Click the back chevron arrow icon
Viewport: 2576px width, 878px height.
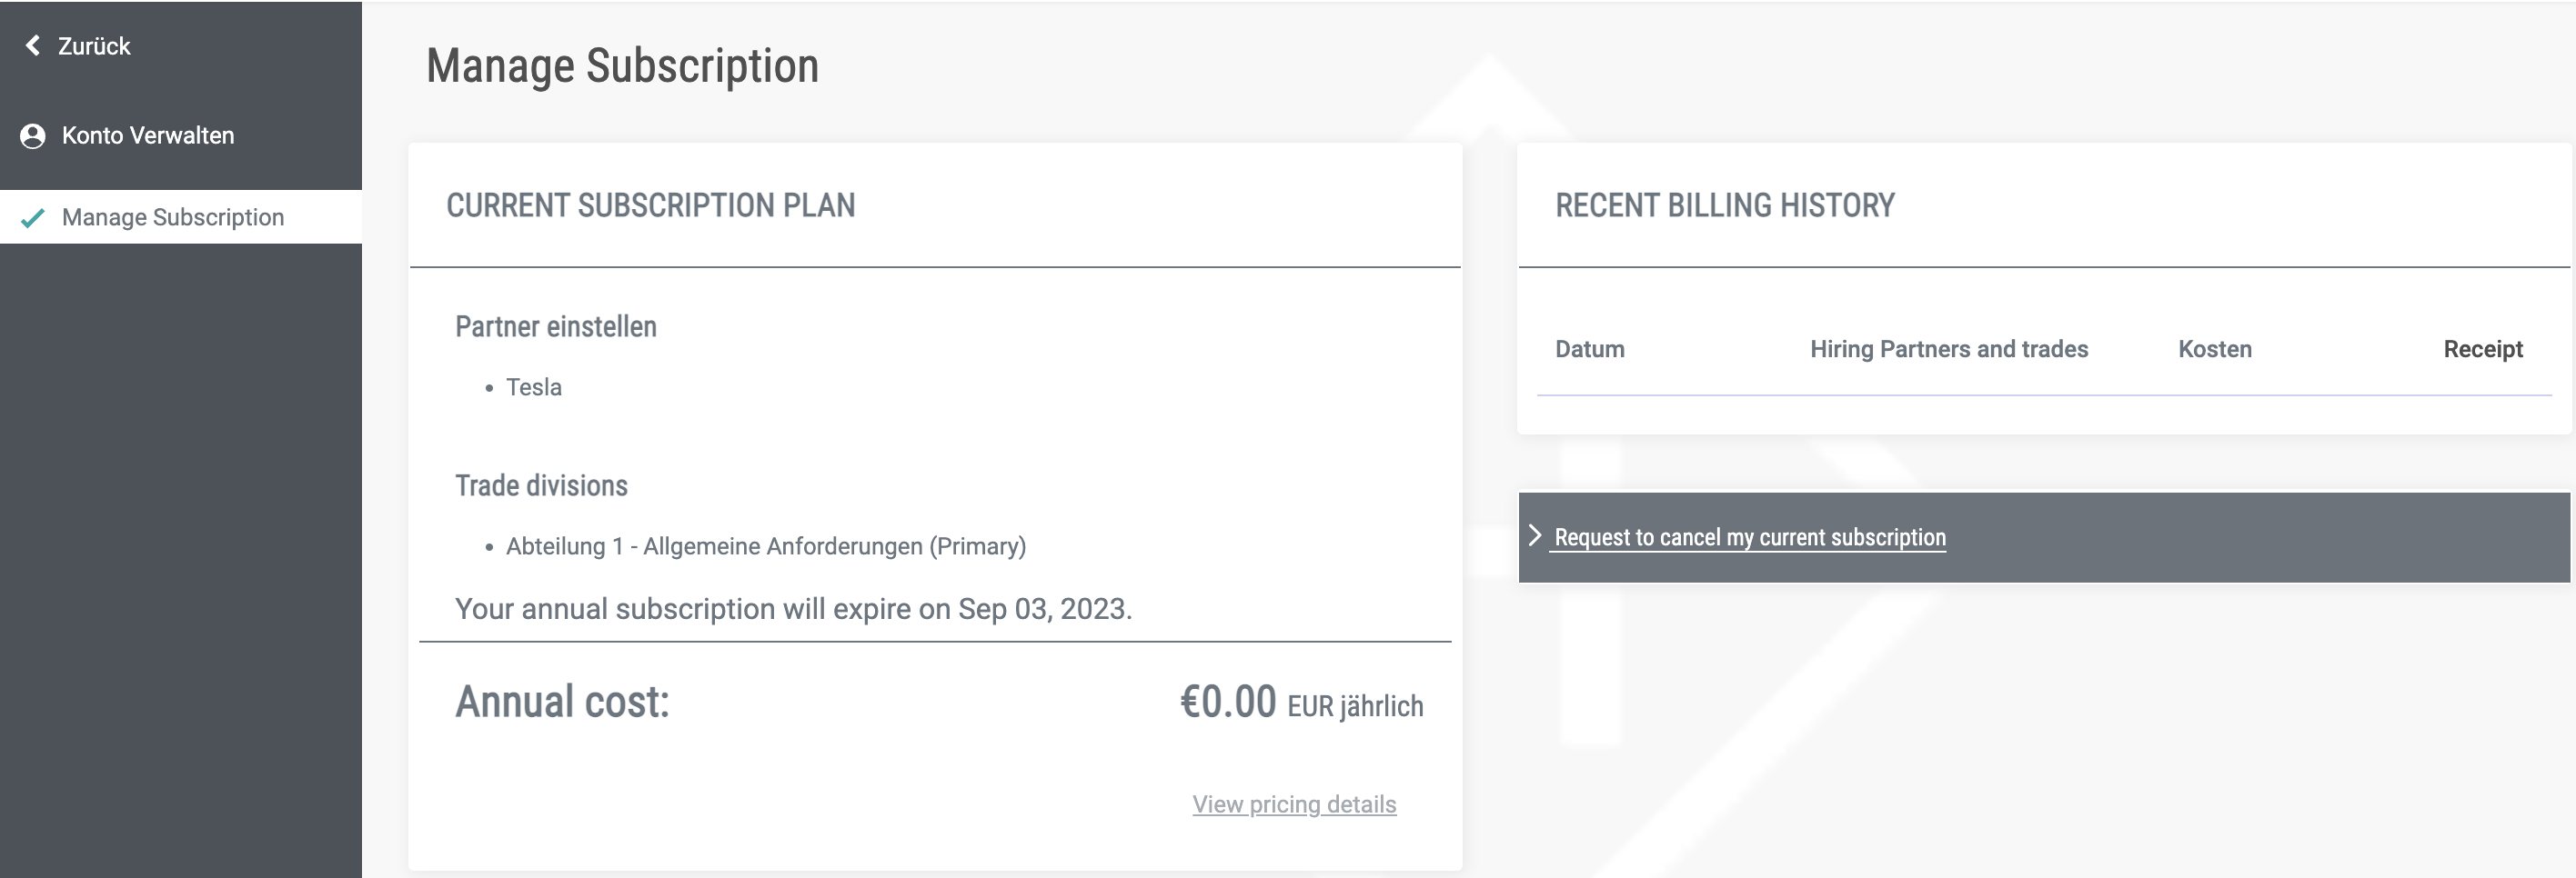coord(33,46)
